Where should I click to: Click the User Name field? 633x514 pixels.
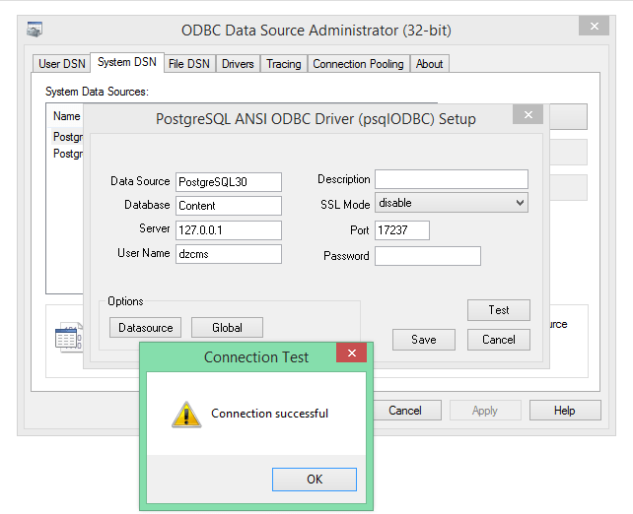pos(229,254)
